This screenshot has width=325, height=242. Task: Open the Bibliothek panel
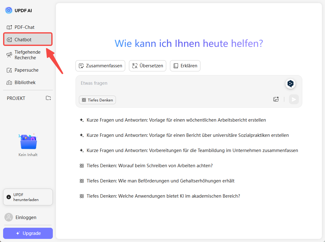click(x=24, y=82)
